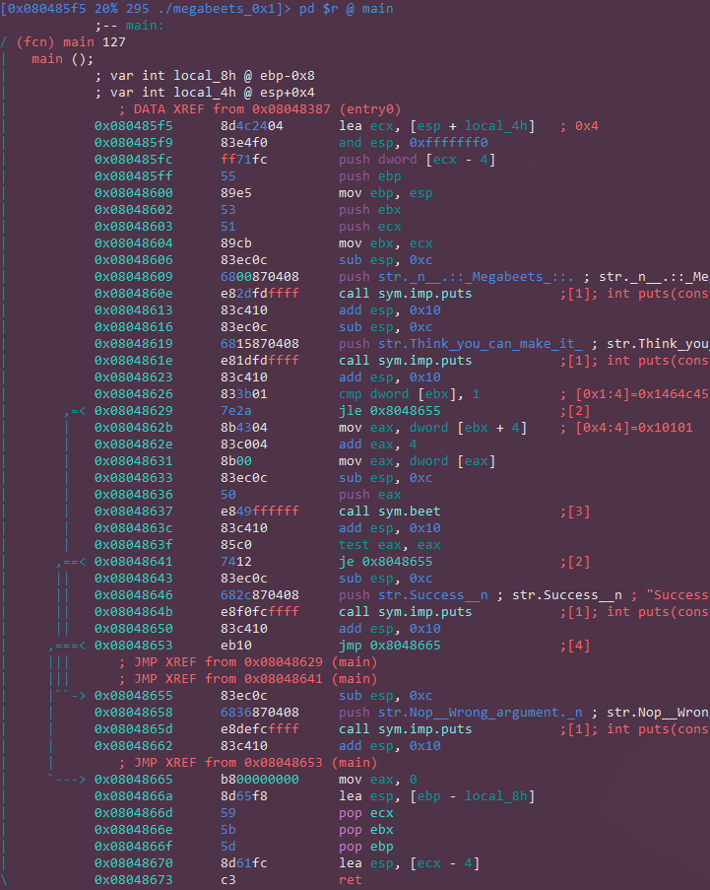This screenshot has width=710, height=890.
Task: Select the 'main ();' signature line
Action: [x=62, y=59]
